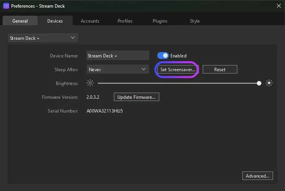Click the Brightness label
The width and height of the screenshot is (285, 191).
67,83
